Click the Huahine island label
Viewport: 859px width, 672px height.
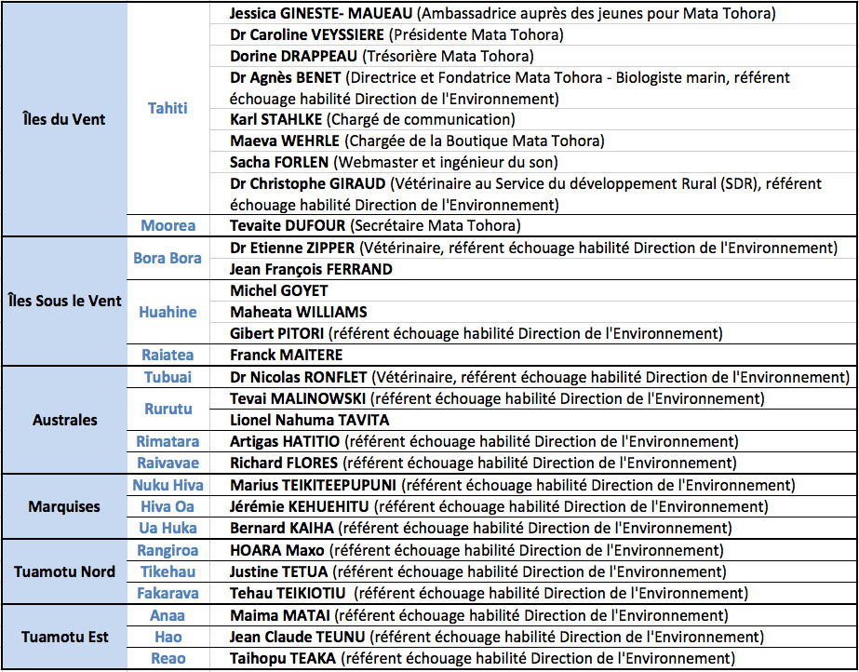click(x=168, y=312)
